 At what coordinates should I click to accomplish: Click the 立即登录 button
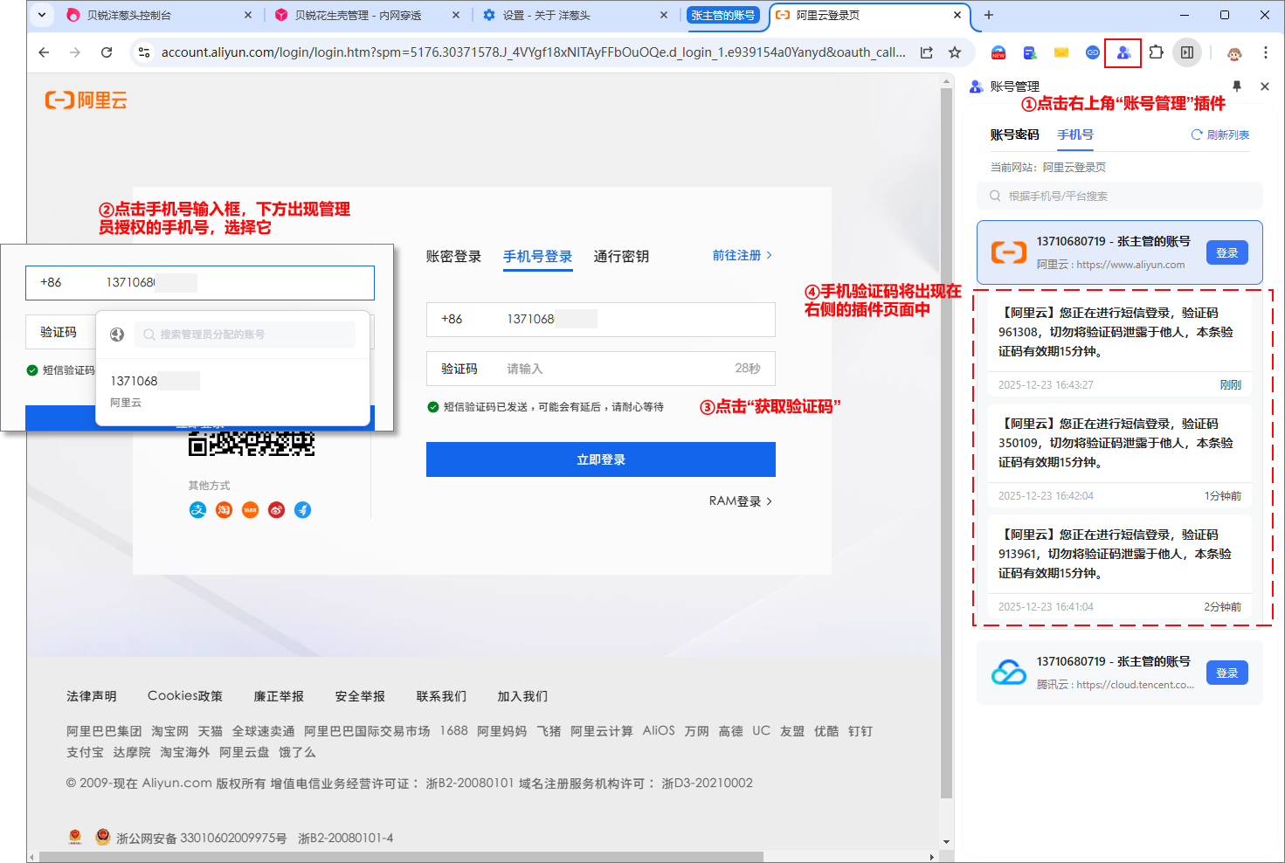[600, 459]
